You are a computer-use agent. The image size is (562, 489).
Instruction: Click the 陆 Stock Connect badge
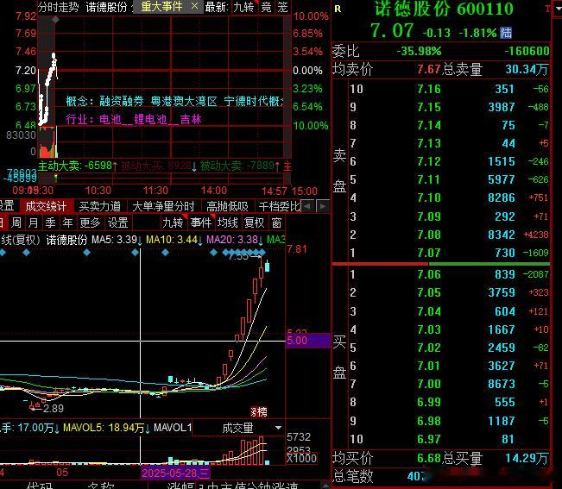506,33
